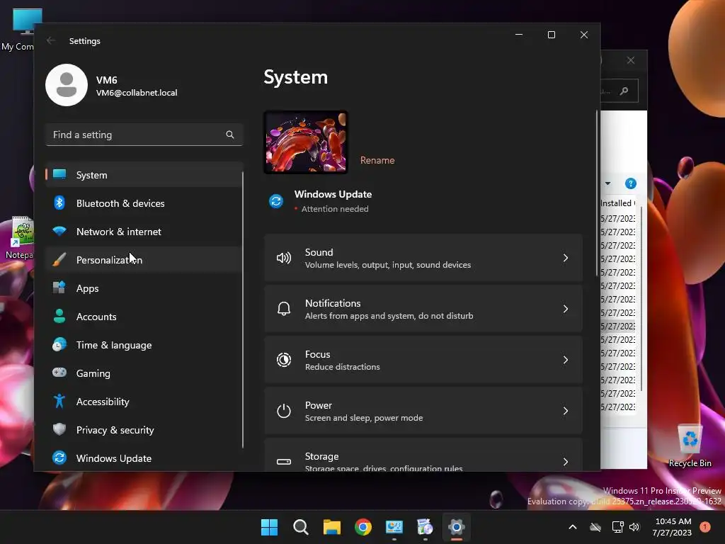Expand the Storage row chevron
This screenshot has height=544, width=725.
tap(566, 462)
